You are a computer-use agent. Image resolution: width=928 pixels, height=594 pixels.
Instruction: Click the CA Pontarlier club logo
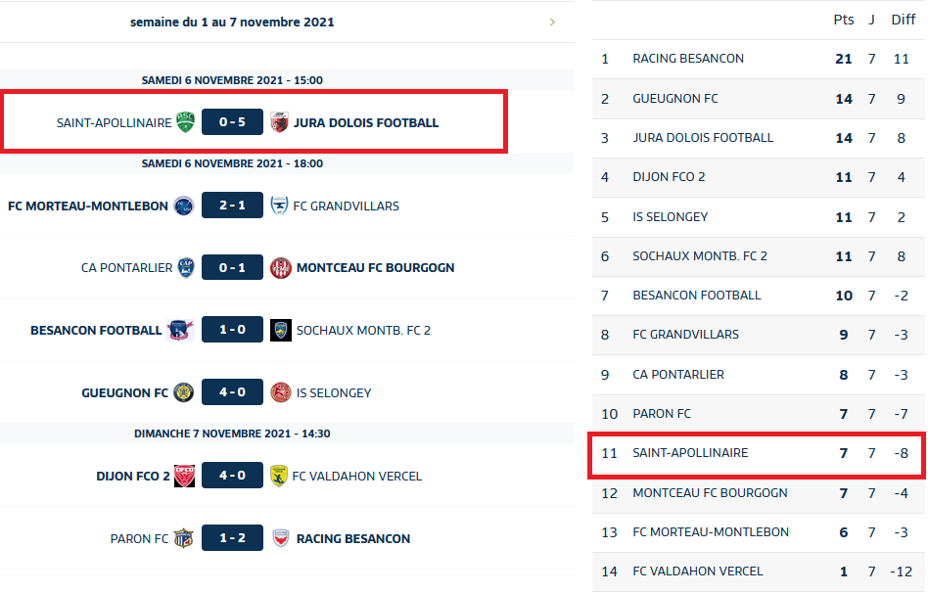point(185,267)
